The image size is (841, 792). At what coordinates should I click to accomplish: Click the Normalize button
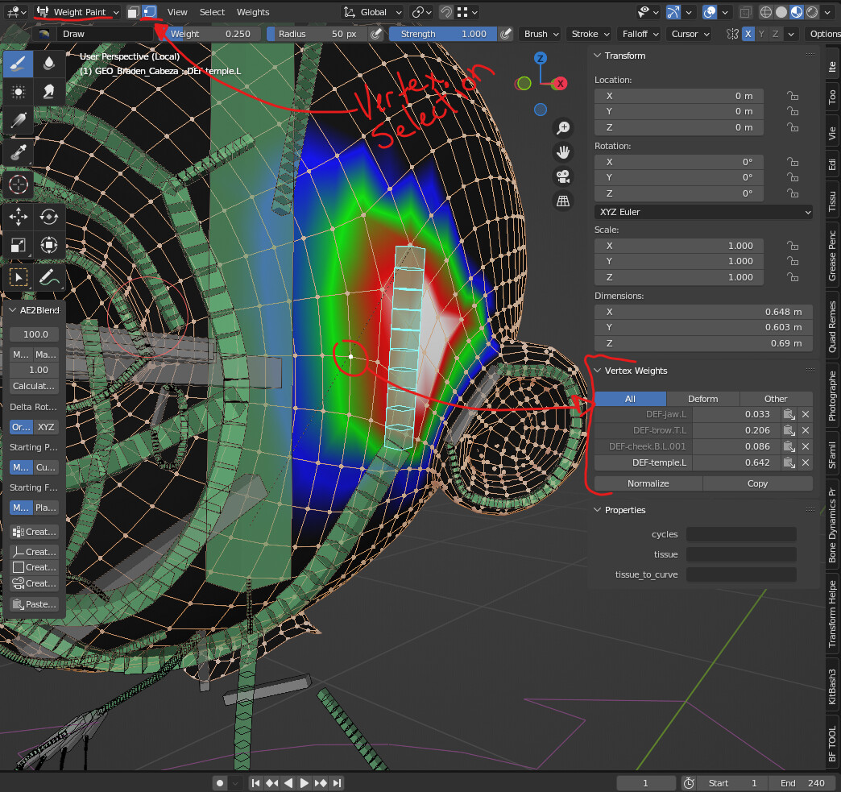point(648,483)
